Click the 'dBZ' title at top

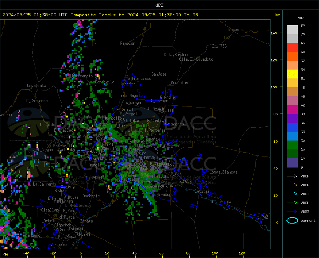click(x=159, y=5)
